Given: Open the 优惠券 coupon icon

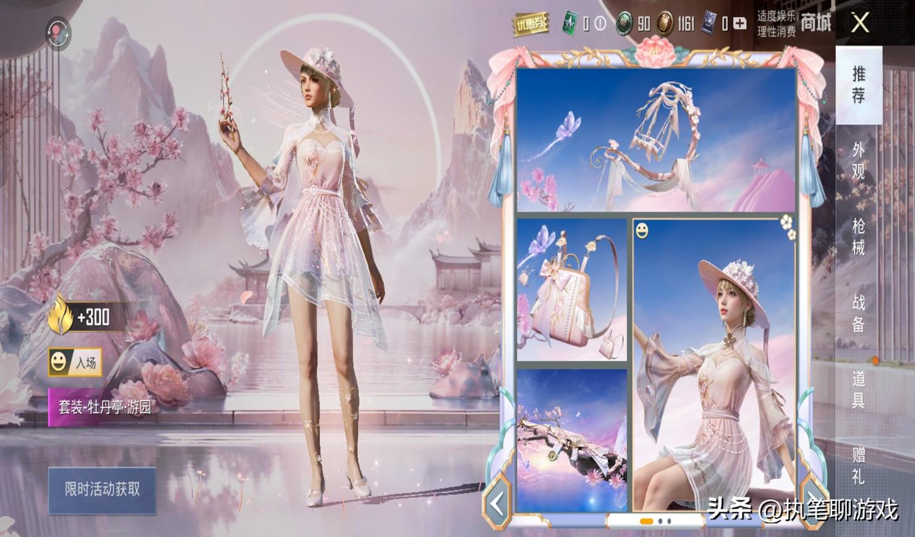Looking at the screenshot, I should pos(530,24).
